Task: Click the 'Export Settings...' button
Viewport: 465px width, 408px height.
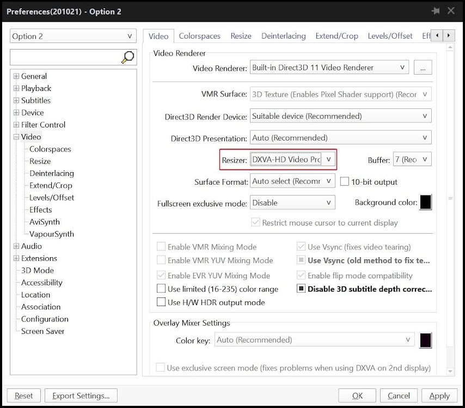Action: (81, 395)
